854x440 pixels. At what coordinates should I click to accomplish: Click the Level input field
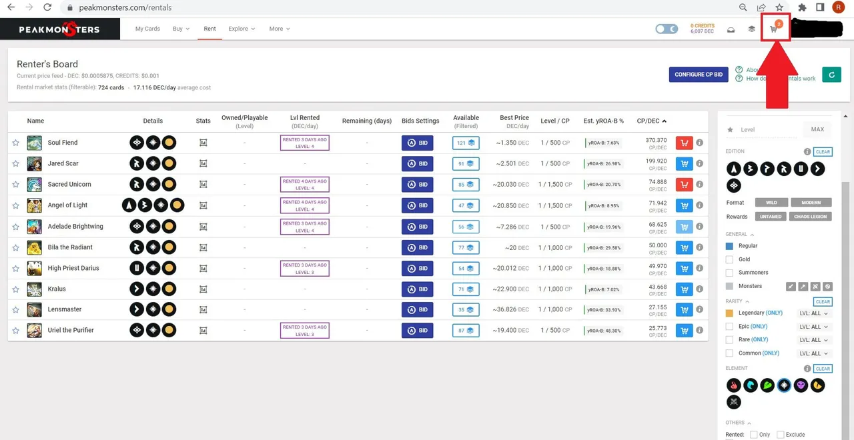[x=768, y=129]
